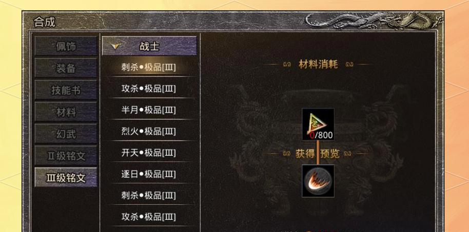Open the 佩饰 tab
The image size is (469, 232).
point(66,46)
